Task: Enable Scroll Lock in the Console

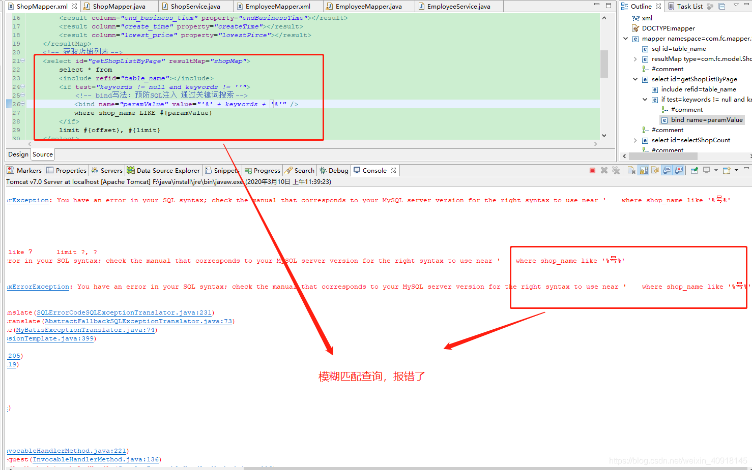Action: tap(642, 170)
